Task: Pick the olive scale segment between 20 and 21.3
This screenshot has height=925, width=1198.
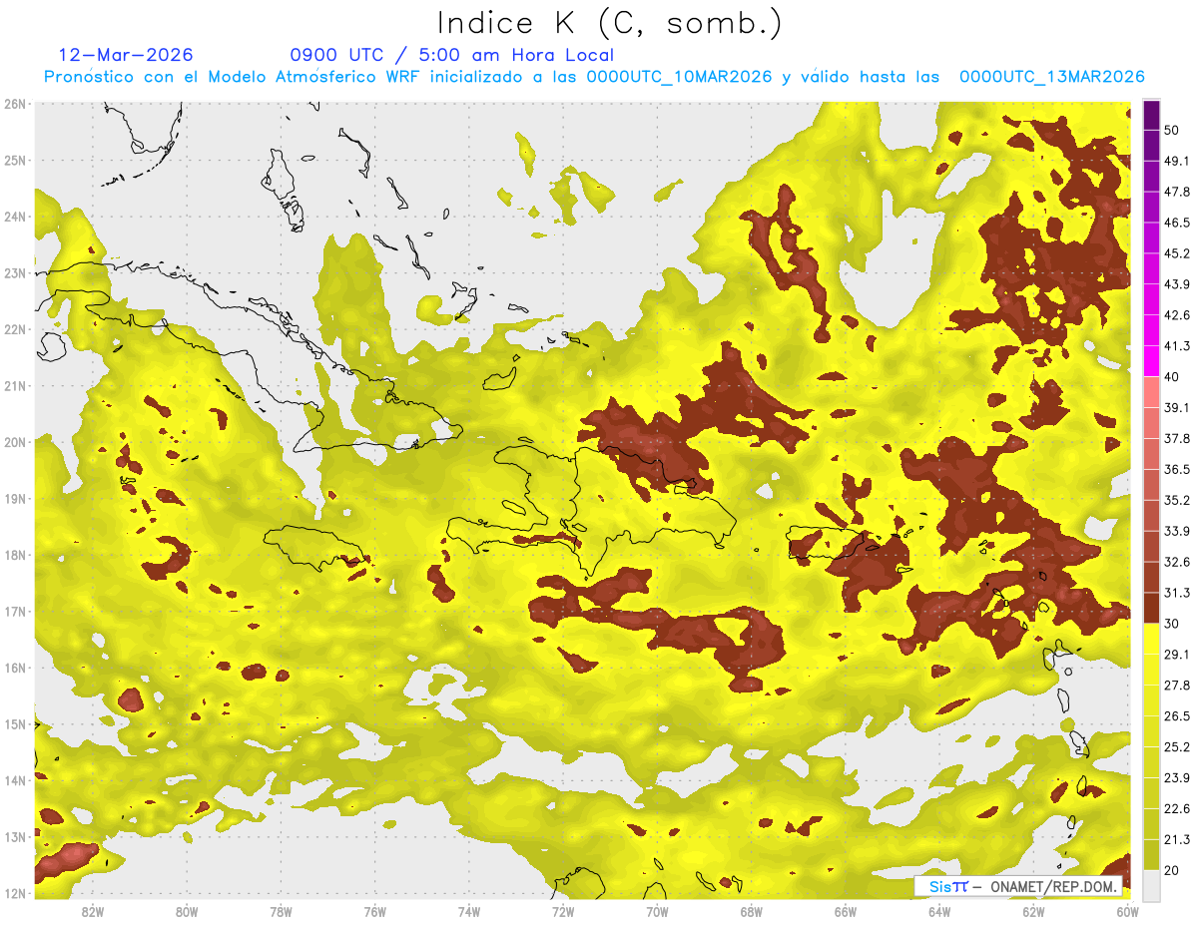Action: 1151,855
